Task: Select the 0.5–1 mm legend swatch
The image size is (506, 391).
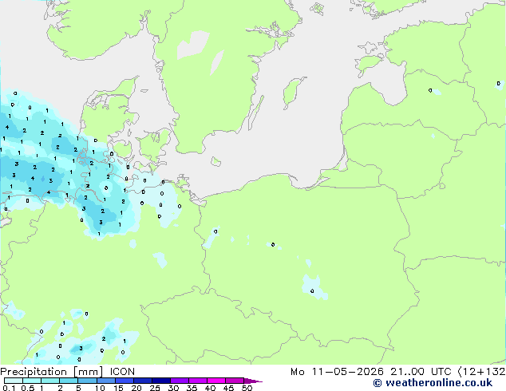Action: tap(32, 381)
